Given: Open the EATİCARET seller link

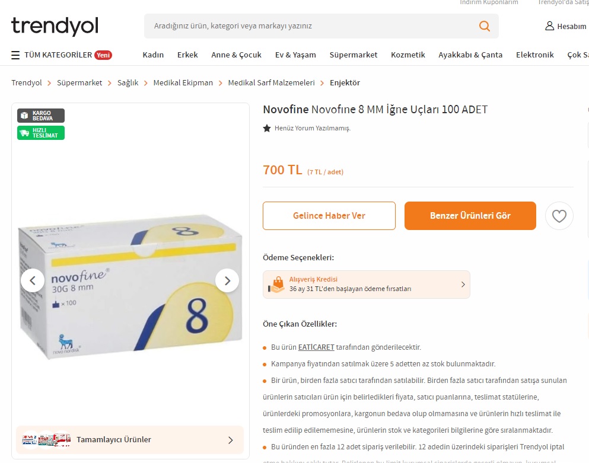Looking at the screenshot, I should (x=316, y=347).
